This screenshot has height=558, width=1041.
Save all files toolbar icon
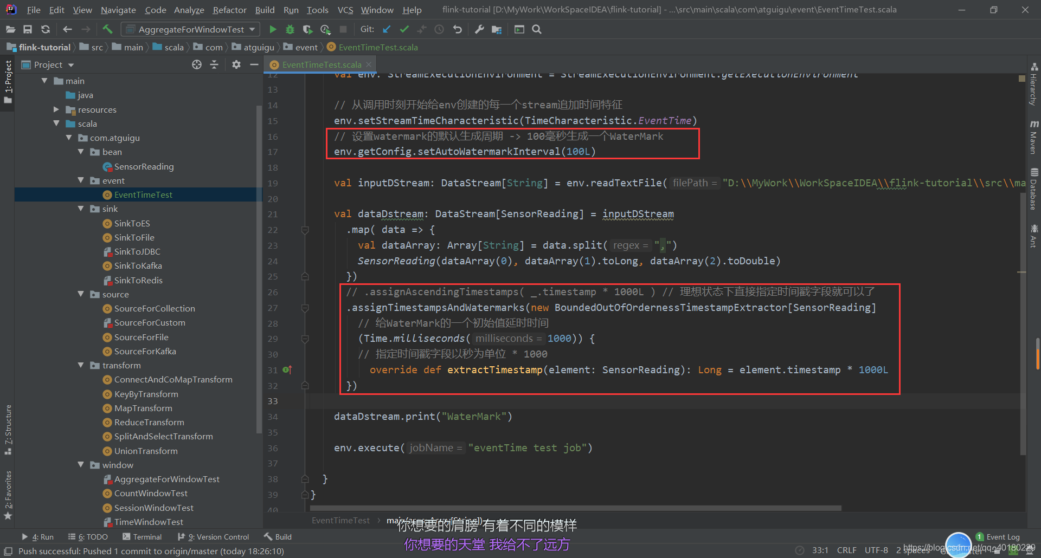(x=28, y=29)
